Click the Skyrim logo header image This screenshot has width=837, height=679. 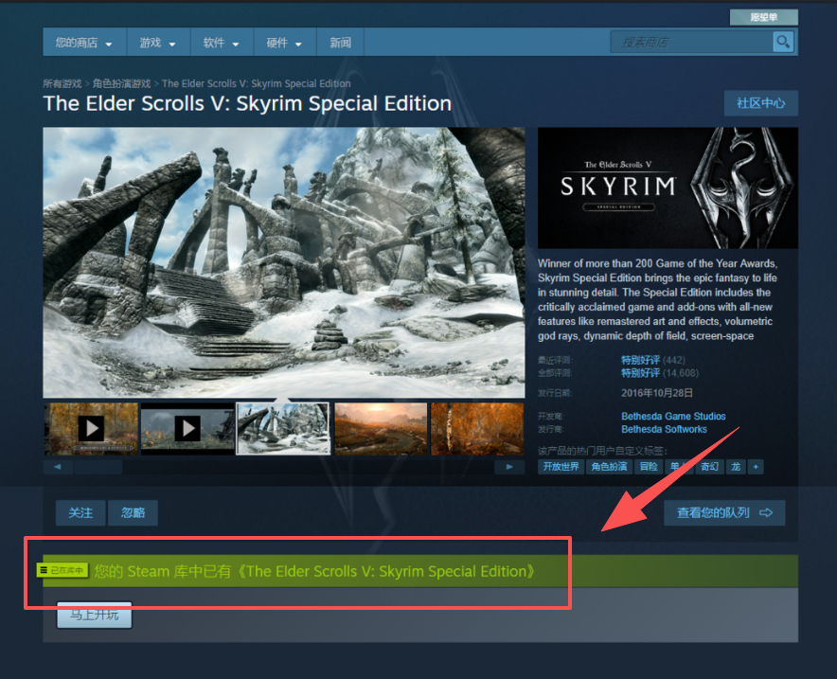(668, 188)
